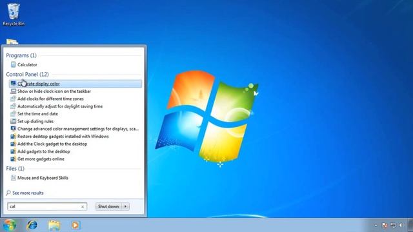Click the network tray icon

[393, 225]
